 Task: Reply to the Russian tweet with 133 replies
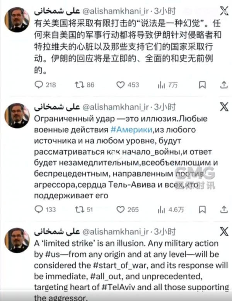tap(39, 210)
